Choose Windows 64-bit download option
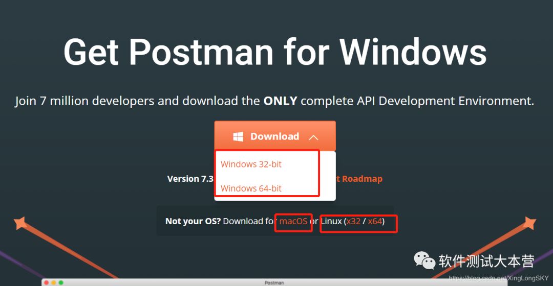The image size is (553, 286). tap(251, 188)
